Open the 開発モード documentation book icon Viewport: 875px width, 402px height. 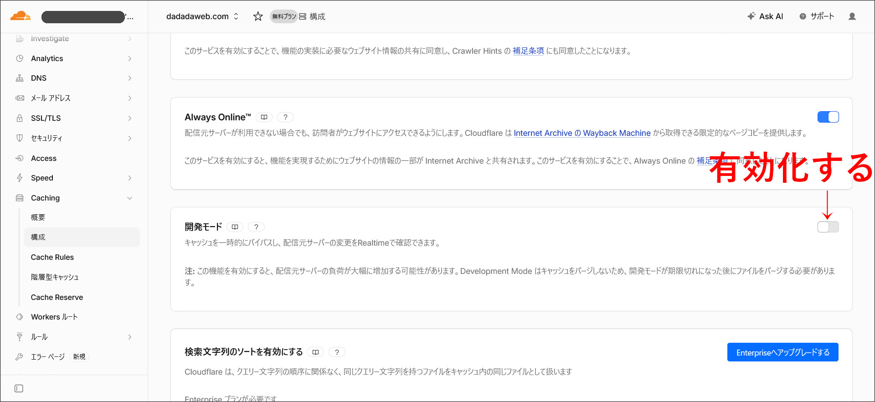(235, 227)
